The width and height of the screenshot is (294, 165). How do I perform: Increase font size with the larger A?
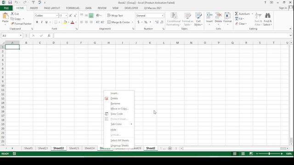point(70,16)
